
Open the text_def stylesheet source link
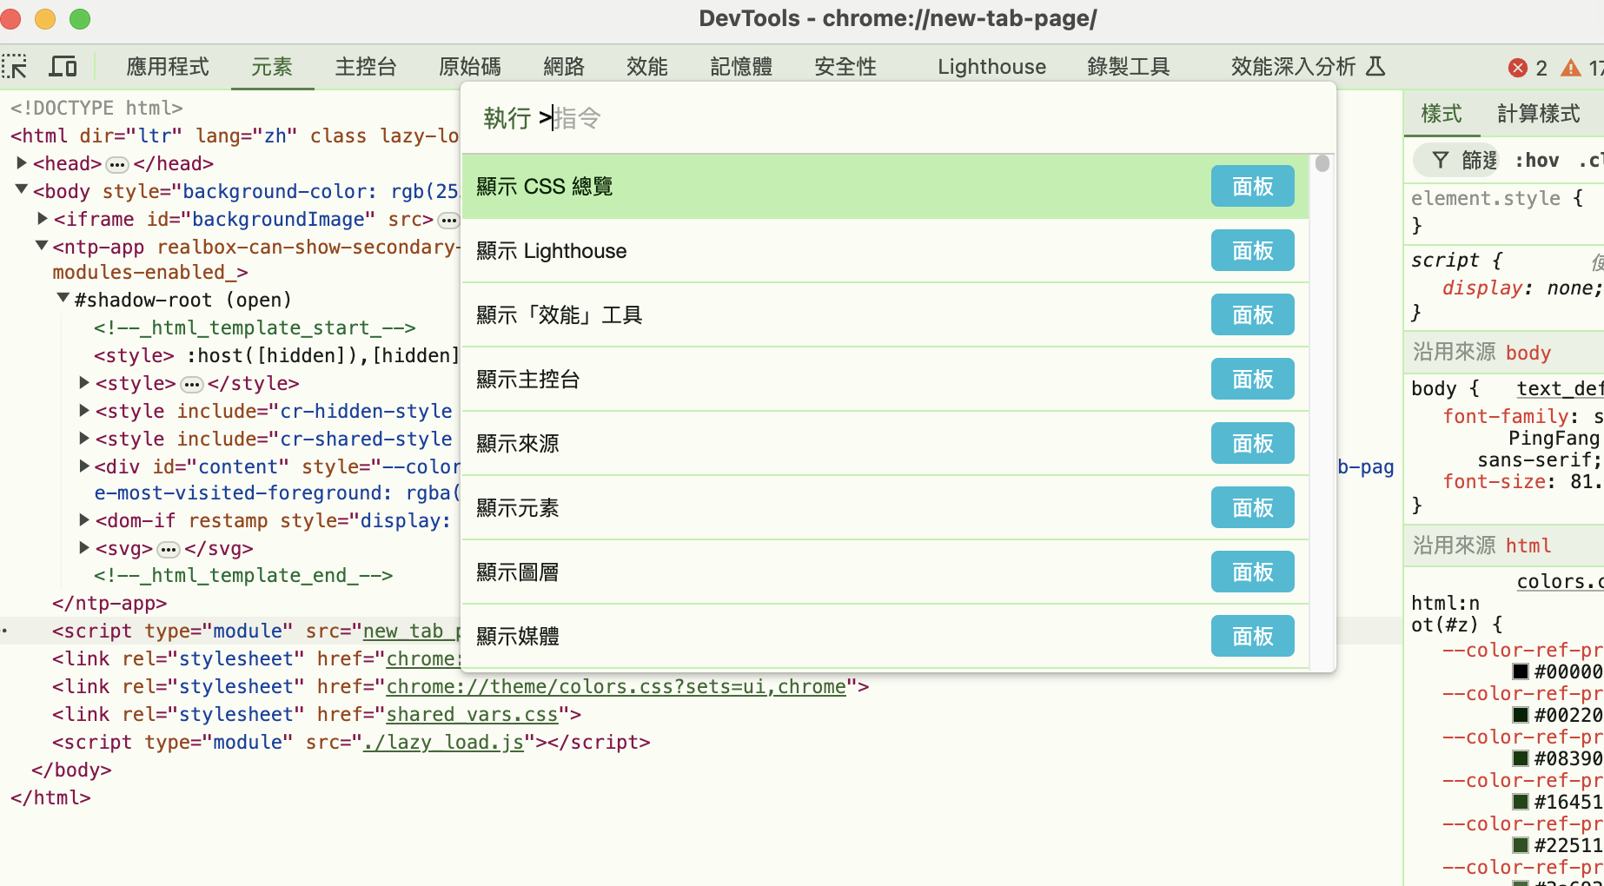[x=1560, y=389]
